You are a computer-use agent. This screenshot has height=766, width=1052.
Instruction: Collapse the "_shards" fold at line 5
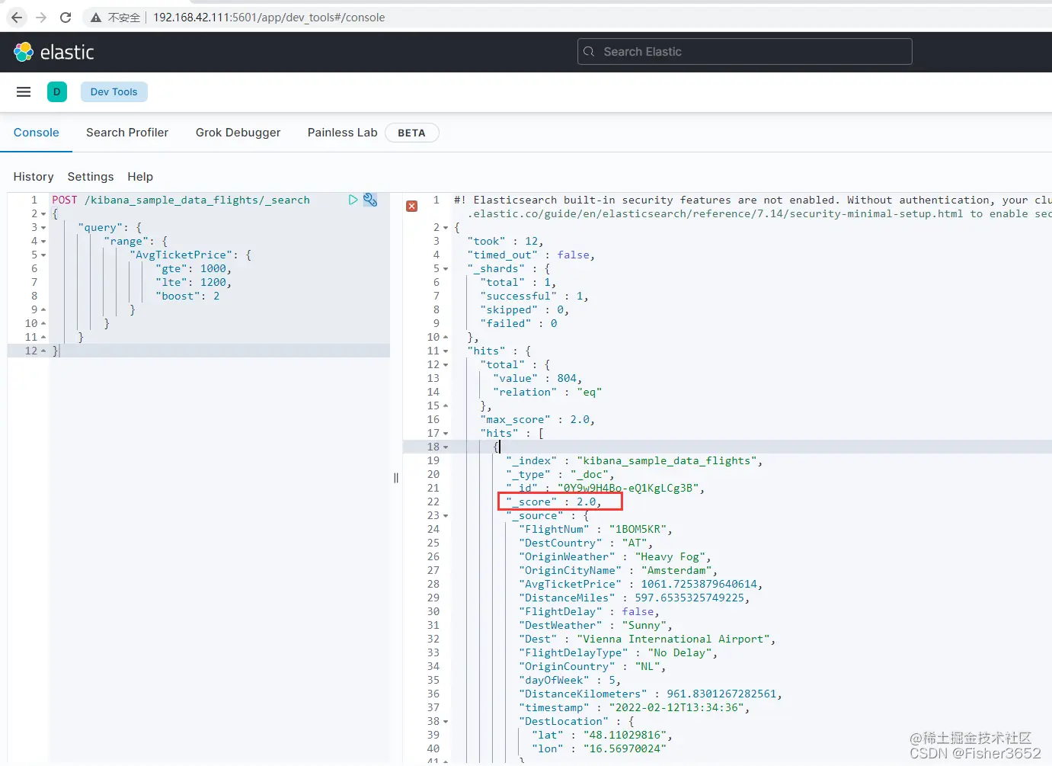(x=446, y=269)
